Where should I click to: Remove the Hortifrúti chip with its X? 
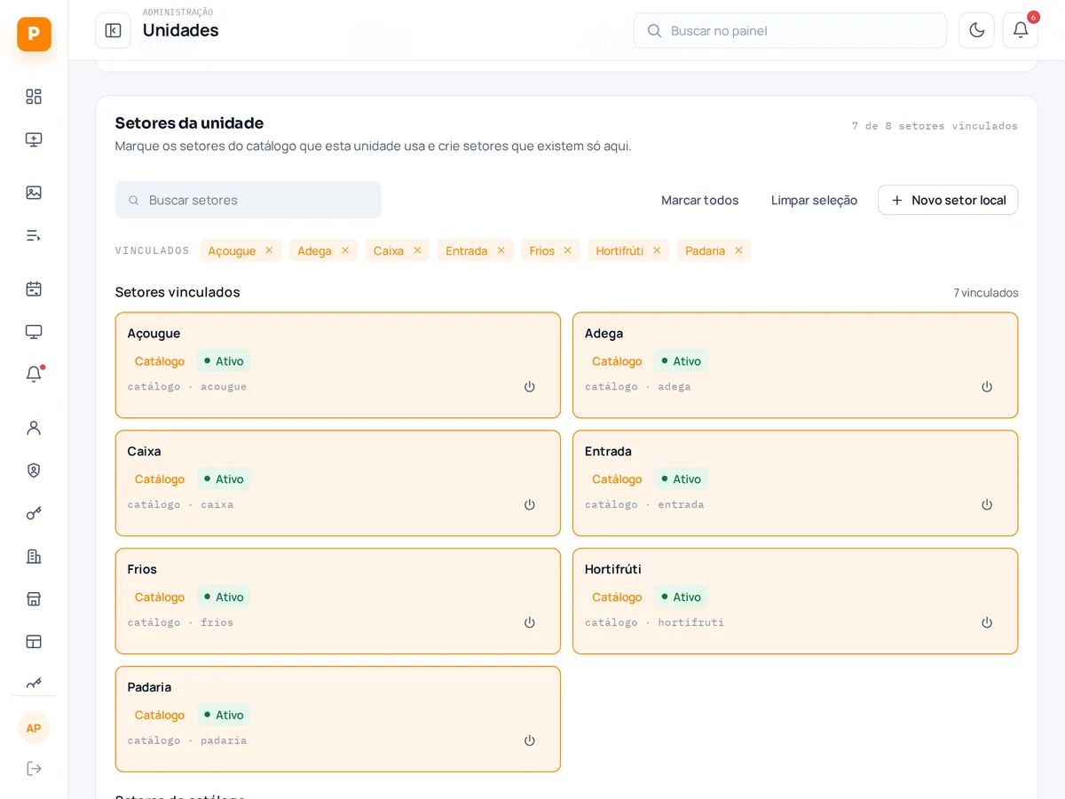pos(657,250)
